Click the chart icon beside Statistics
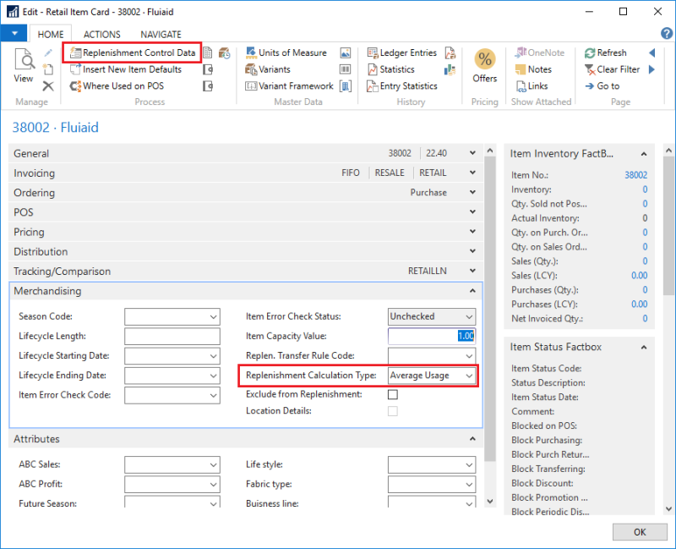 [450, 69]
